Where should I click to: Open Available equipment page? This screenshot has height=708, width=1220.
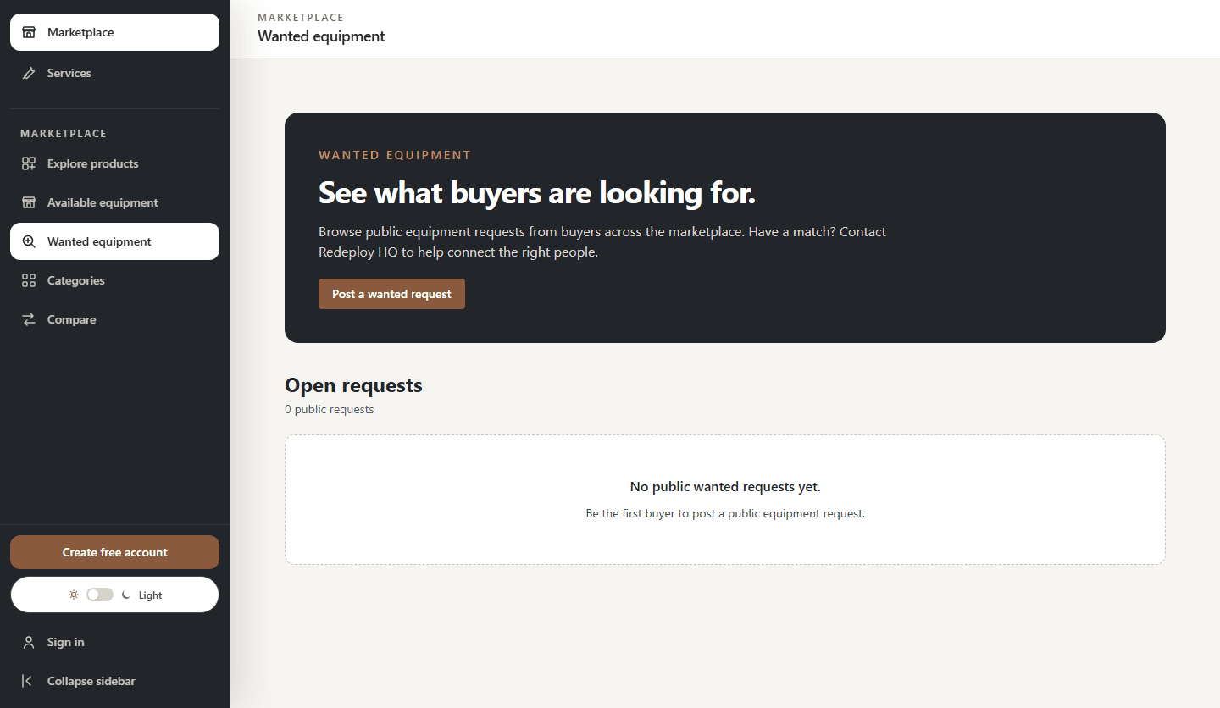coord(114,202)
